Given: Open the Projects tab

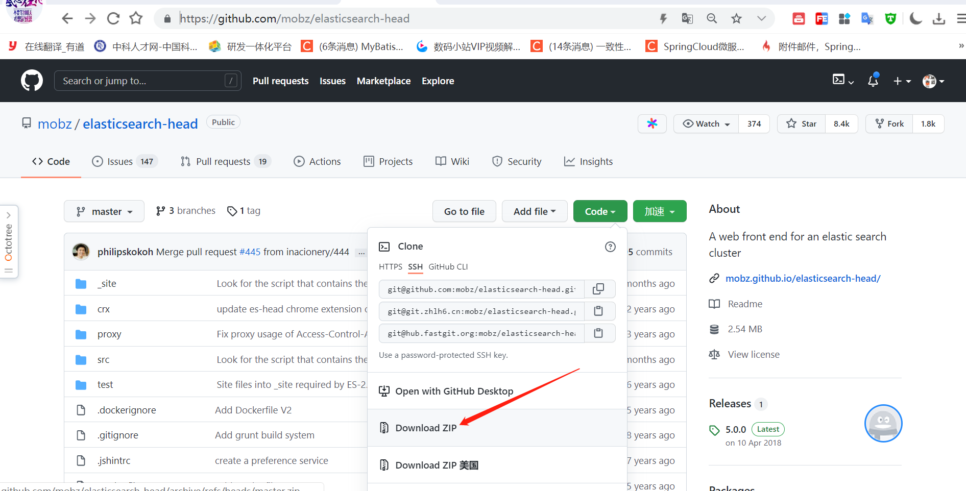Looking at the screenshot, I should pos(388,161).
